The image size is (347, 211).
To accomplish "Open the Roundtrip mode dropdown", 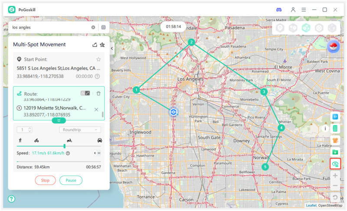I will pos(80,129).
